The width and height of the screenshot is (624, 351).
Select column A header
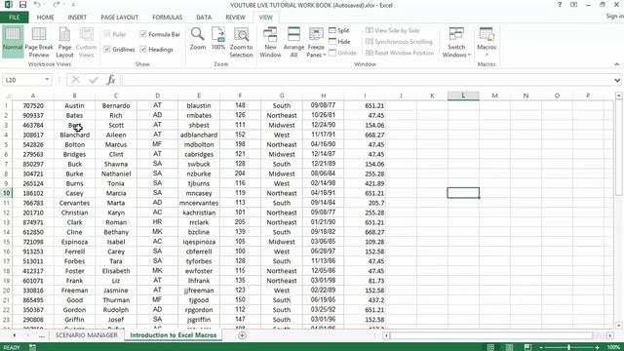point(33,96)
